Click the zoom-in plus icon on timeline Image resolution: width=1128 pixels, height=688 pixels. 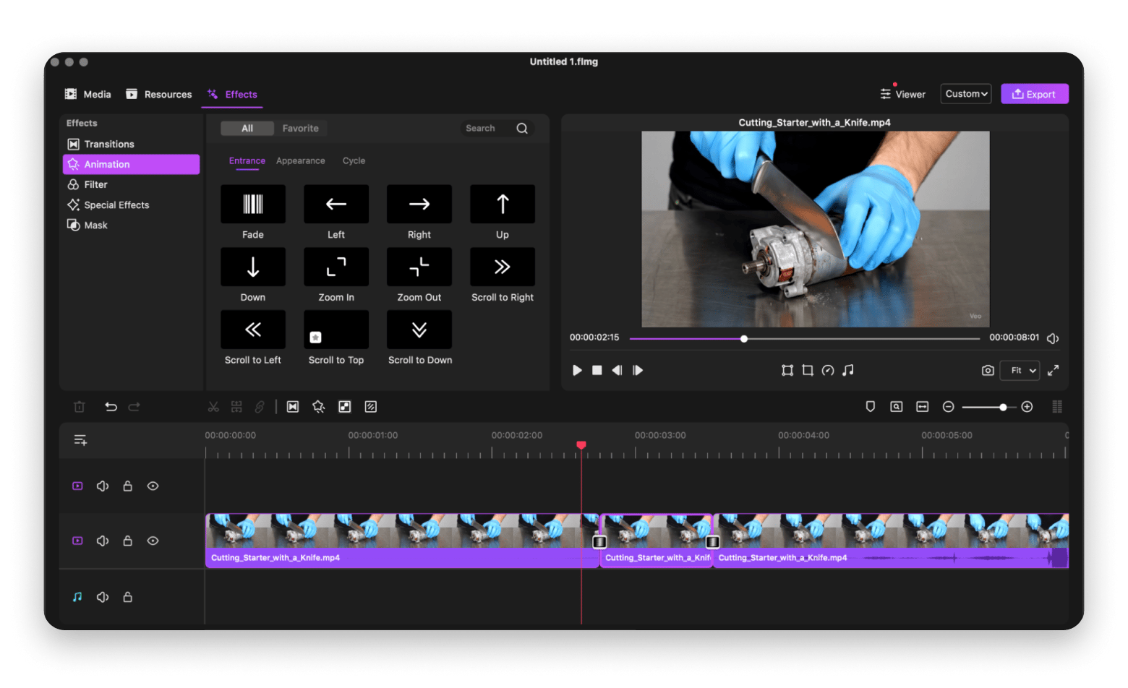coord(1027,407)
